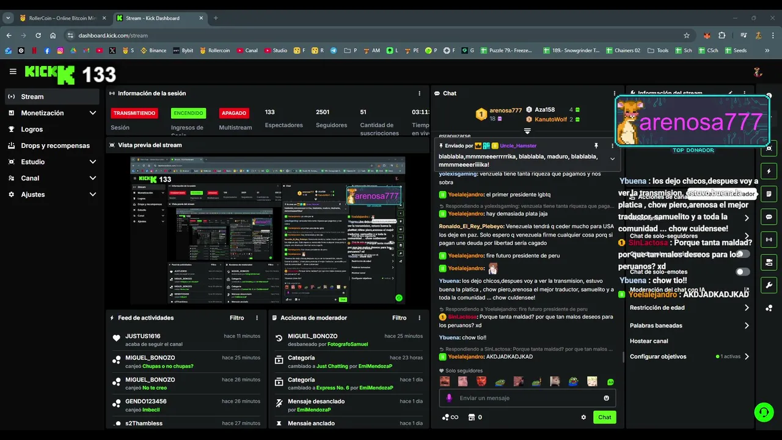The image size is (782, 440).
Task: Open Filtro in Acciones de moderador
Action: coord(399,318)
